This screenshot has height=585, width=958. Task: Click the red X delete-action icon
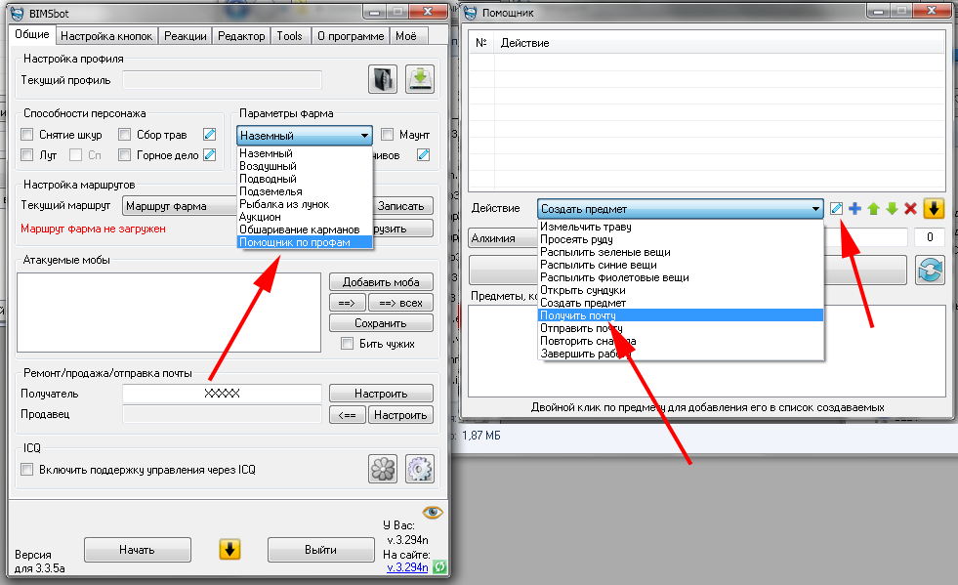pyautogui.click(x=910, y=208)
